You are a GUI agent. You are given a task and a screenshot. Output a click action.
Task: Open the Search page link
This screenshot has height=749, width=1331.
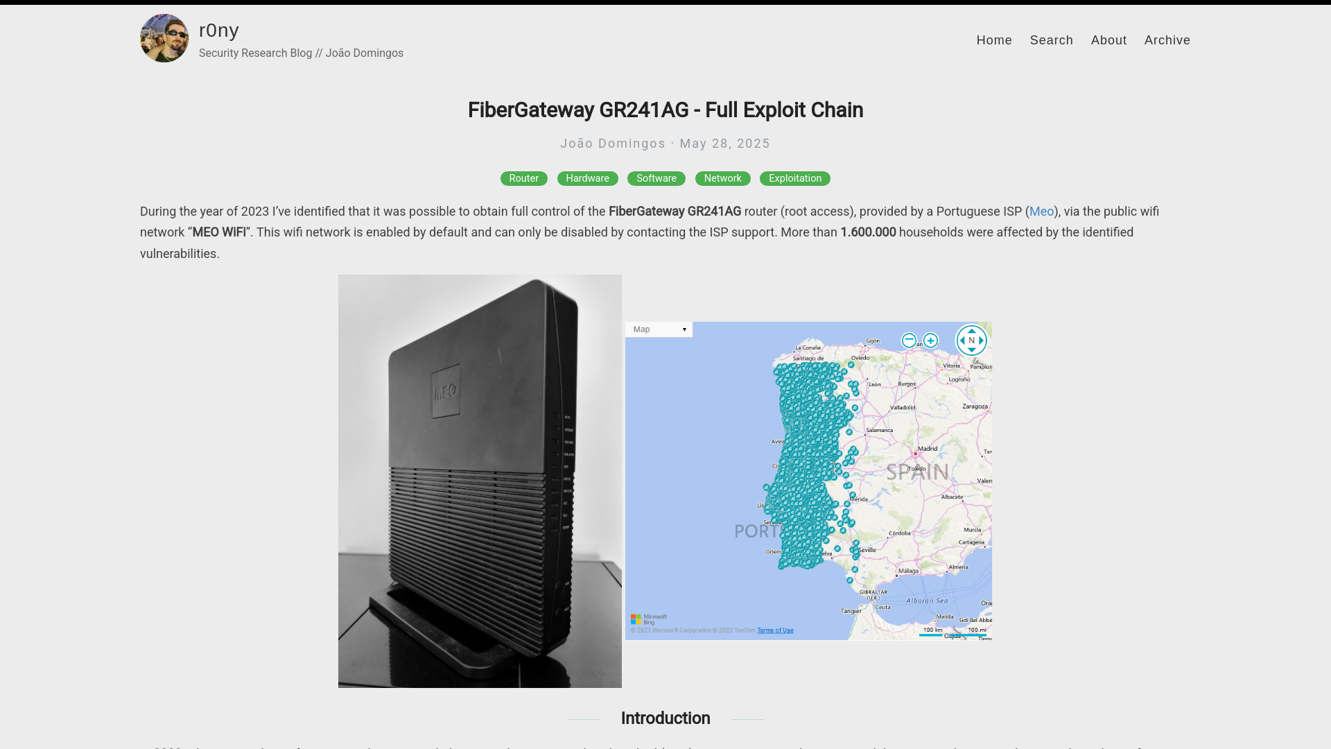click(1051, 40)
